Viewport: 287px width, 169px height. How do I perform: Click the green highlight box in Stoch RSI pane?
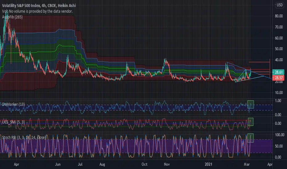click(x=250, y=138)
